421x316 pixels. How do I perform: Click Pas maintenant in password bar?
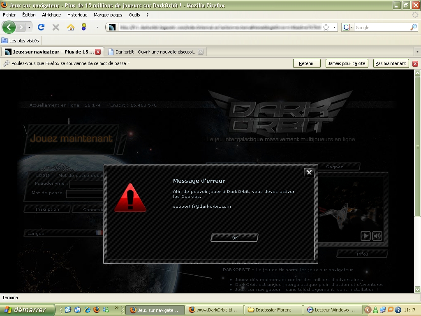tap(391, 63)
